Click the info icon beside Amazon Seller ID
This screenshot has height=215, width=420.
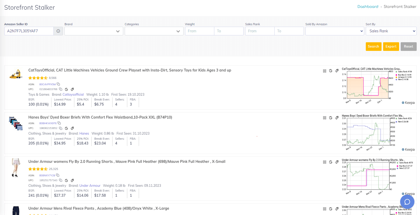[x=58, y=31]
